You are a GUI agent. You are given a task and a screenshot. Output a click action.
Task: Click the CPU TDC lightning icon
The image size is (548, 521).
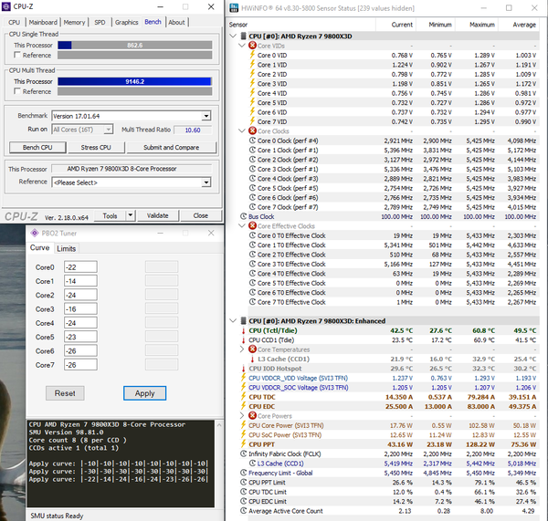tap(244, 397)
